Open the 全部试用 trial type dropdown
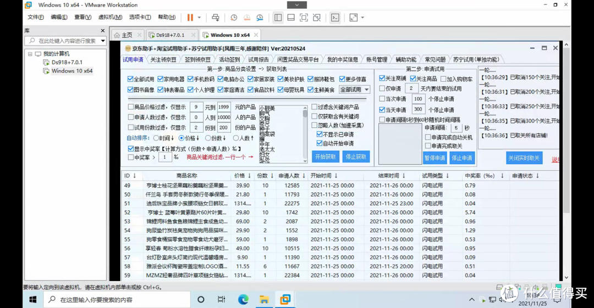Screen dimensions: 594x308 pyautogui.click(x=354, y=89)
